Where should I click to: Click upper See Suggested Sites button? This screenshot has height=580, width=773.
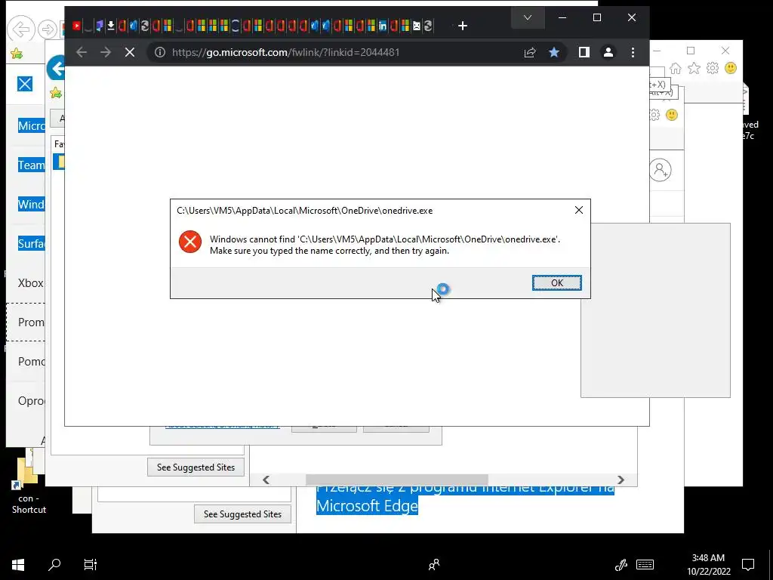tap(196, 467)
